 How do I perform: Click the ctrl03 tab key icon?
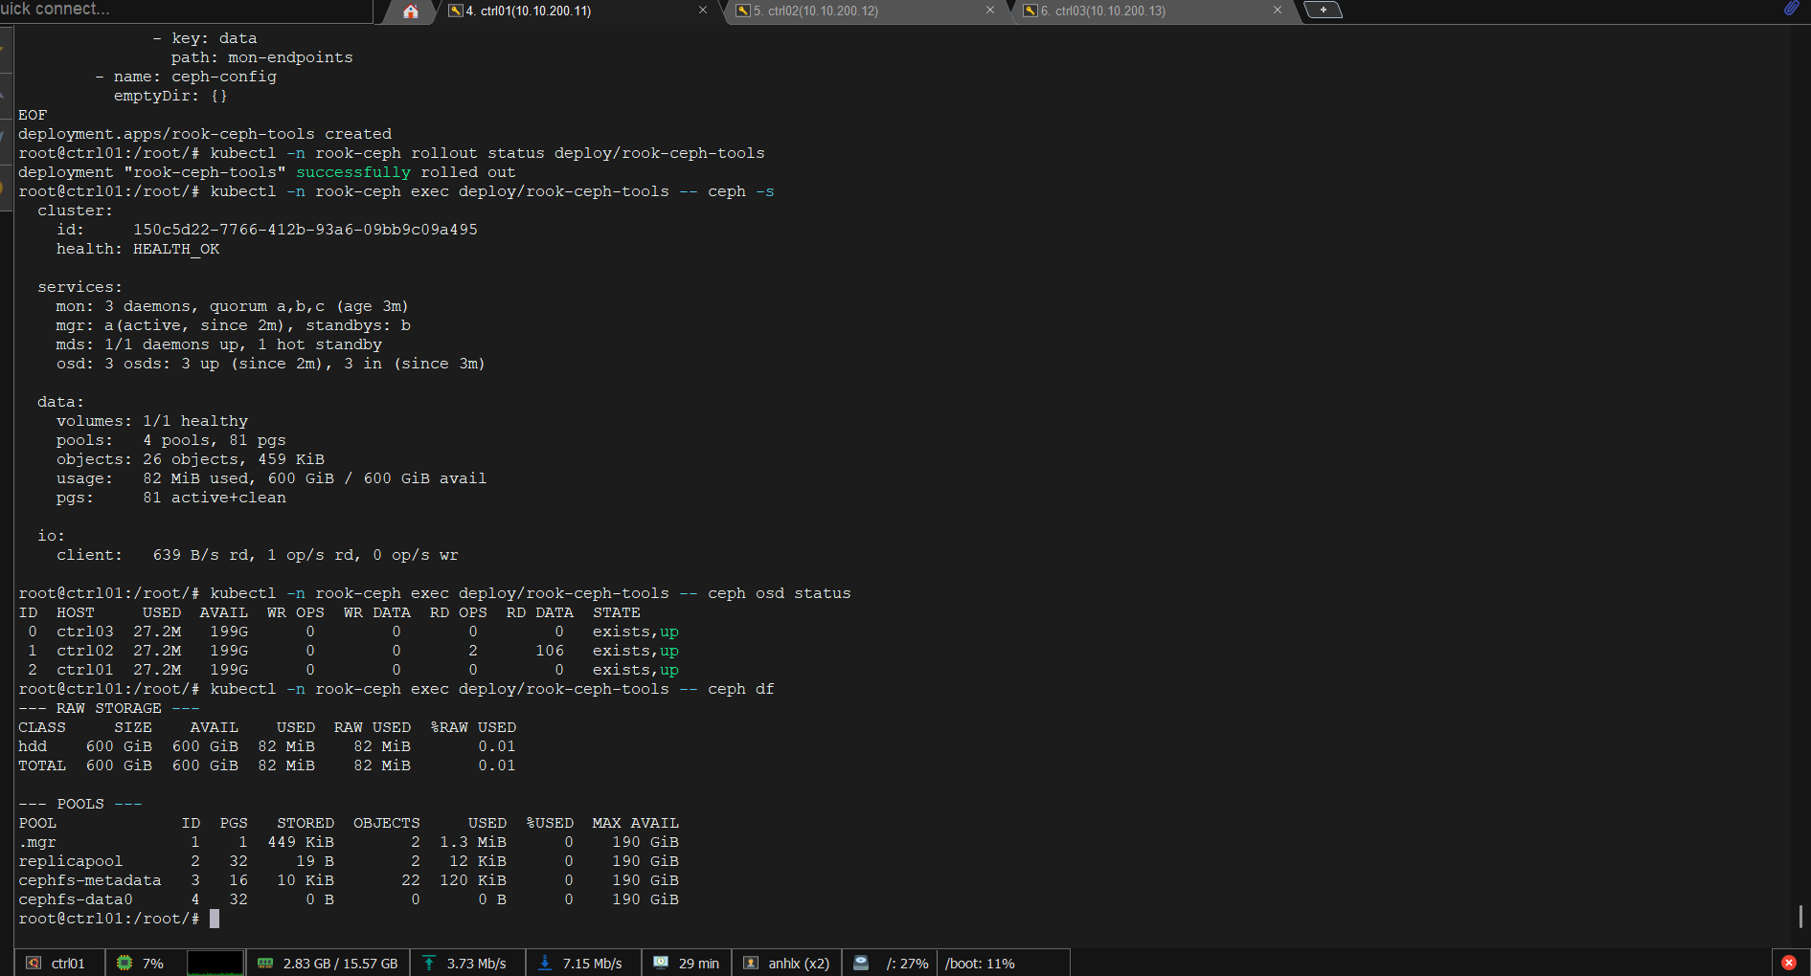coord(1030,11)
